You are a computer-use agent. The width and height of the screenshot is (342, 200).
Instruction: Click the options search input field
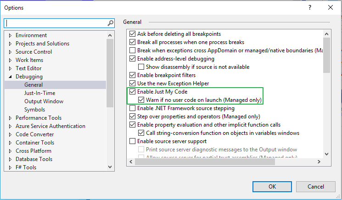tap(55, 23)
